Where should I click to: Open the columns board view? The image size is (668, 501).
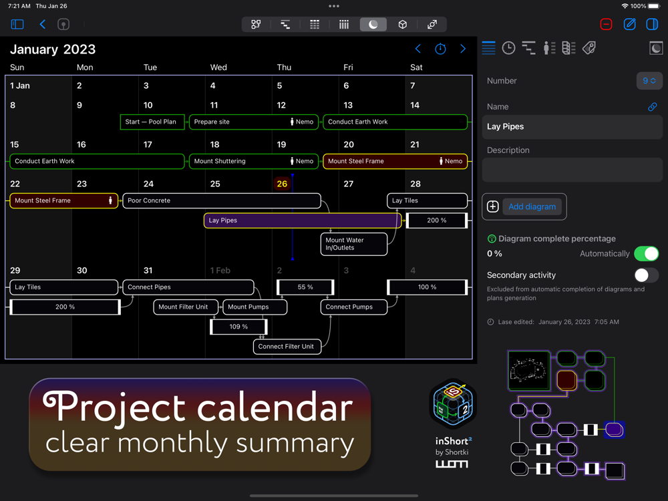tap(344, 24)
